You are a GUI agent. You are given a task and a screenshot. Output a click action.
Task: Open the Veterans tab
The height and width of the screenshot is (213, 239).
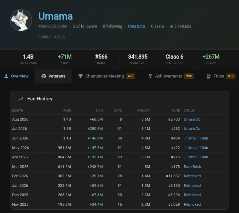[x=53, y=76]
